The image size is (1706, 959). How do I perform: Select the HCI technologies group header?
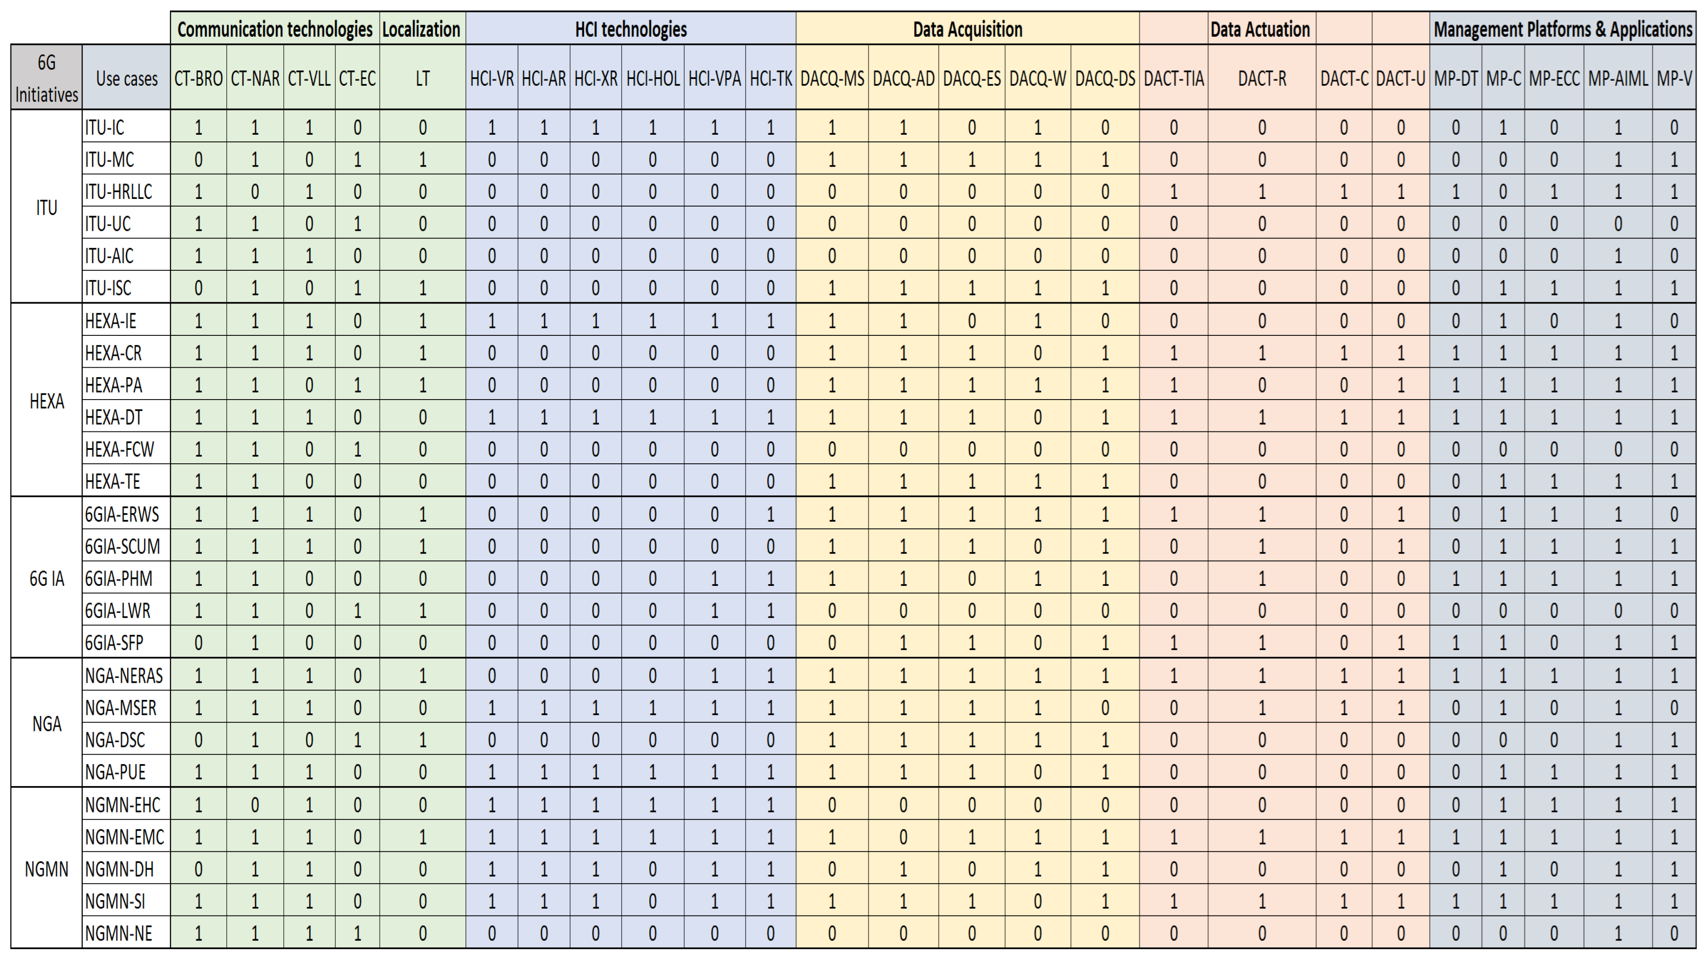(630, 29)
